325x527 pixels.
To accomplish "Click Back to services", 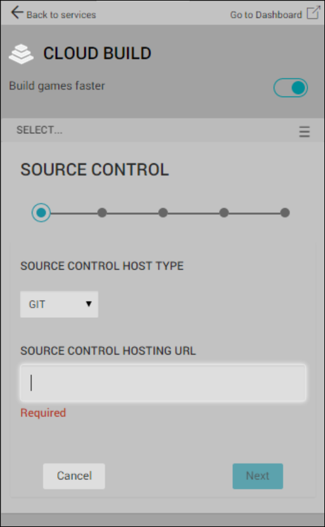I will tap(61, 15).
